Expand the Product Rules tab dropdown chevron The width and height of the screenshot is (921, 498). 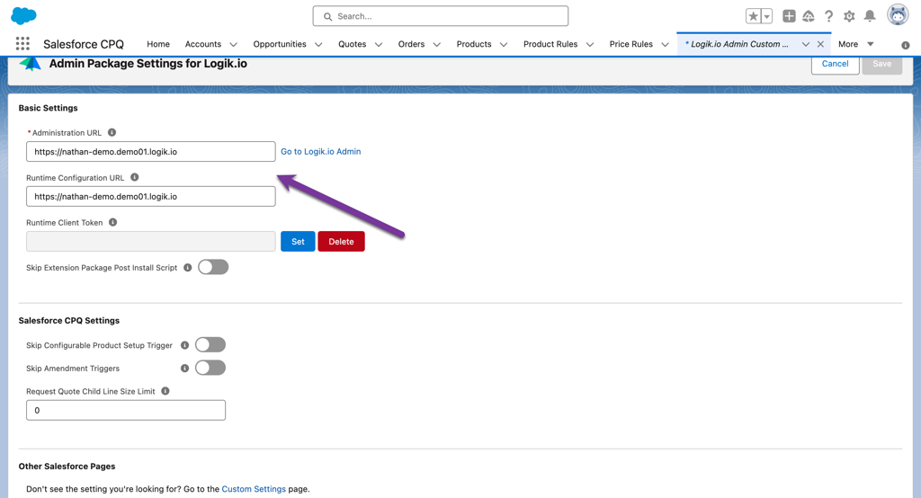[x=590, y=45]
